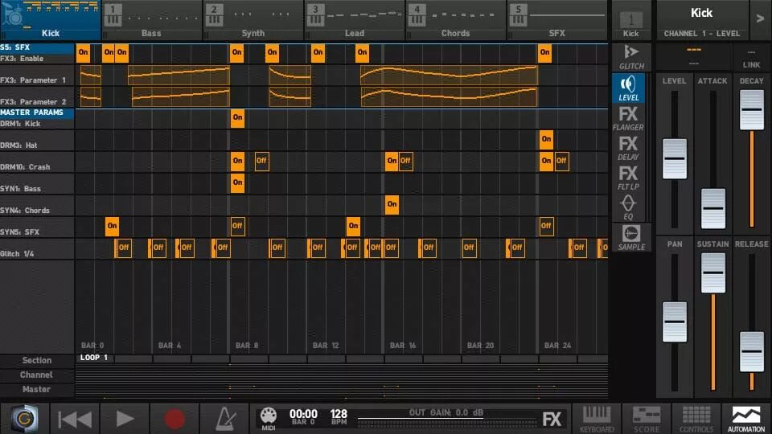The width and height of the screenshot is (772, 434).
Task: Select the SFX channel tab
Action: pyautogui.click(x=557, y=20)
